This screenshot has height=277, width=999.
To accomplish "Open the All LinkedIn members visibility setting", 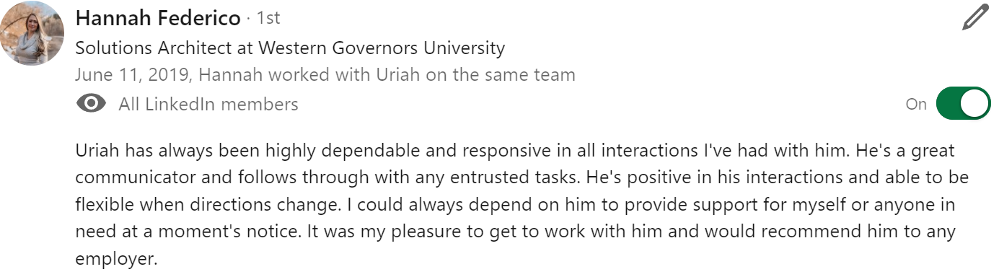I will pos(208,104).
